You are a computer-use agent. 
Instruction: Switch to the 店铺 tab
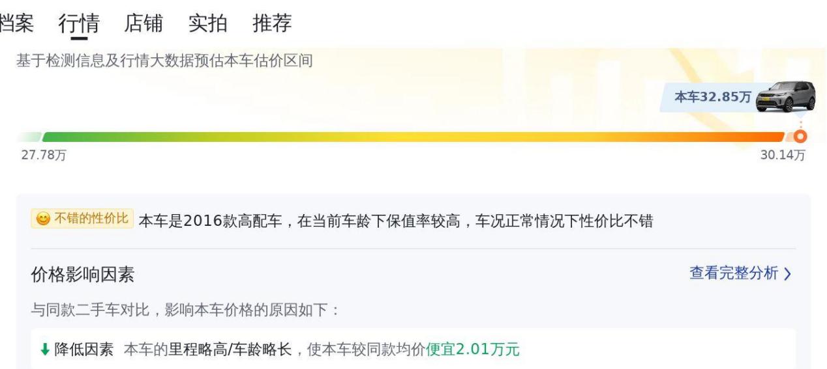pyautogui.click(x=143, y=23)
